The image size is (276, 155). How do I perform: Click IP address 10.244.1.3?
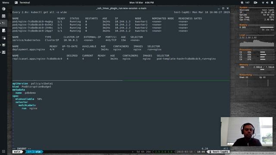[122, 22]
